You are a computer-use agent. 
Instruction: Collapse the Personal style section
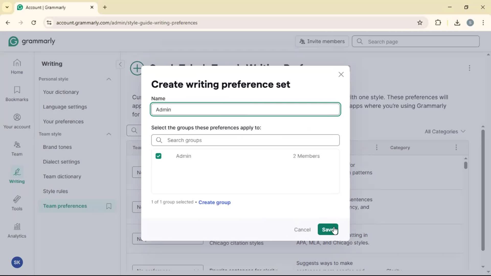pyautogui.click(x=109, y=79)
